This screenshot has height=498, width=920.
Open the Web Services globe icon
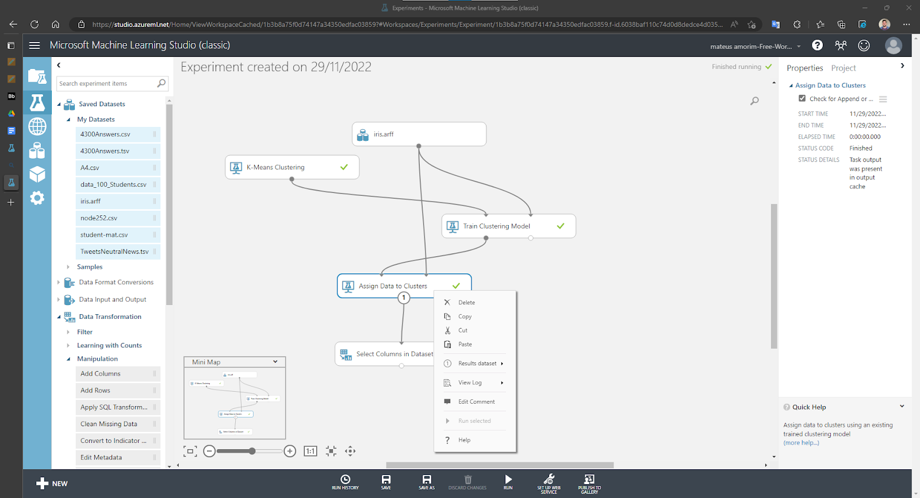[x=37, y=126]
